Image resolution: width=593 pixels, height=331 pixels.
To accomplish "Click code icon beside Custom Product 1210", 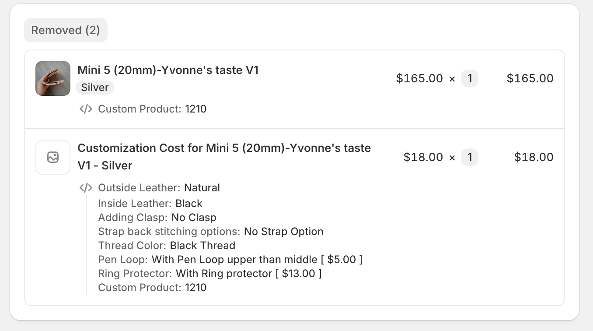I will [86, 109].
